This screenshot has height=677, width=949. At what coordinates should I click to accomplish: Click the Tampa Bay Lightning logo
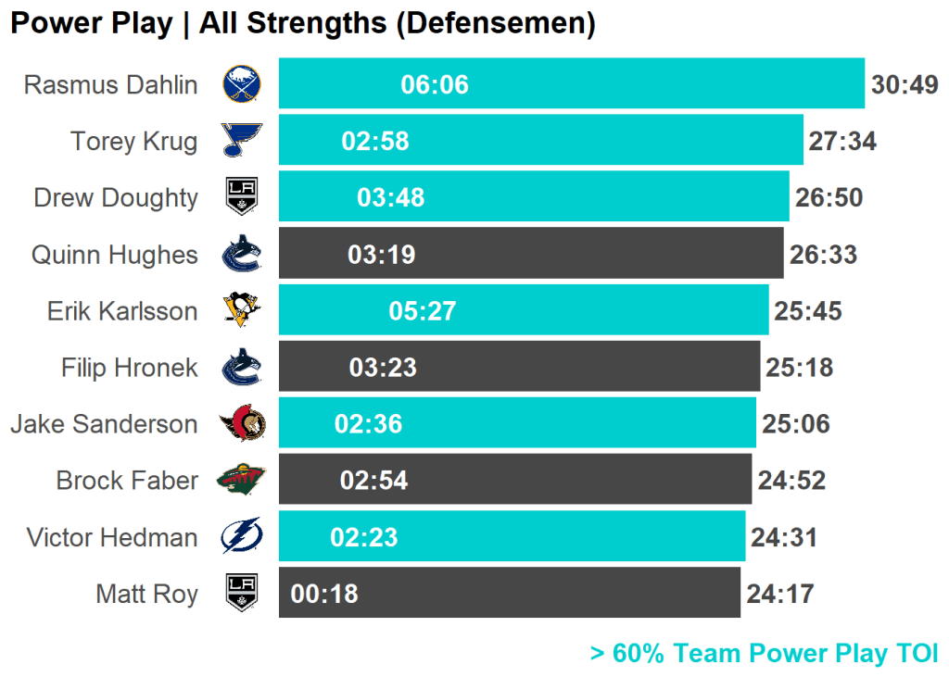242,537
